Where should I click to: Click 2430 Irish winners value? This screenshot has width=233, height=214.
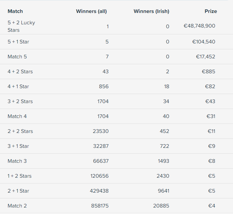click(x=163, y=176)
